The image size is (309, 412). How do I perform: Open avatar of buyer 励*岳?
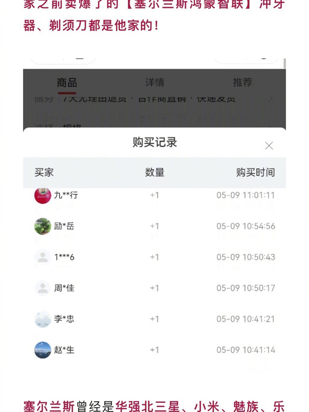coord(42,226)
